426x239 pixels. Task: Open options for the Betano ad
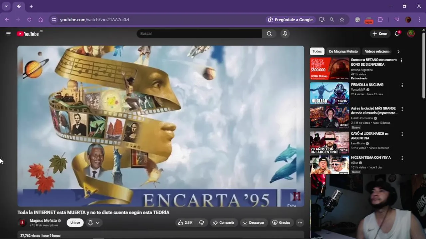[401, 60]
